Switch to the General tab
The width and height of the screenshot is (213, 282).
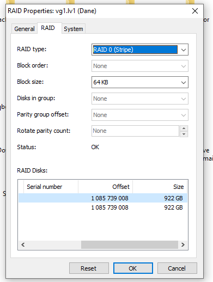pos(25,29)
